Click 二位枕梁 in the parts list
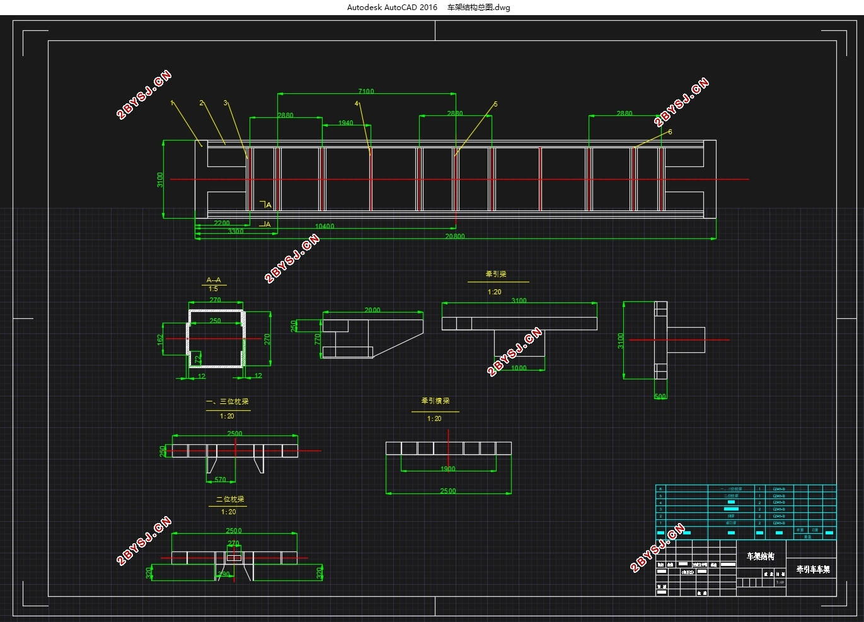 pyautogui.click(x=731, y=496)
